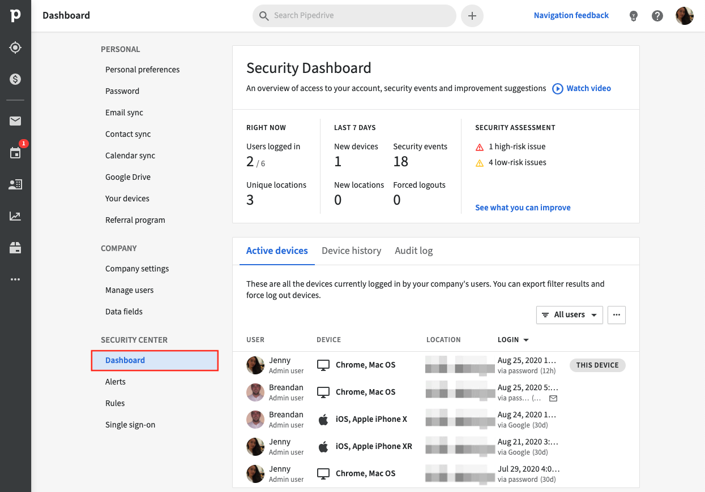This screenshot has height=492, width=705.
Task: Open Manage users page
Action: point(129,290)
